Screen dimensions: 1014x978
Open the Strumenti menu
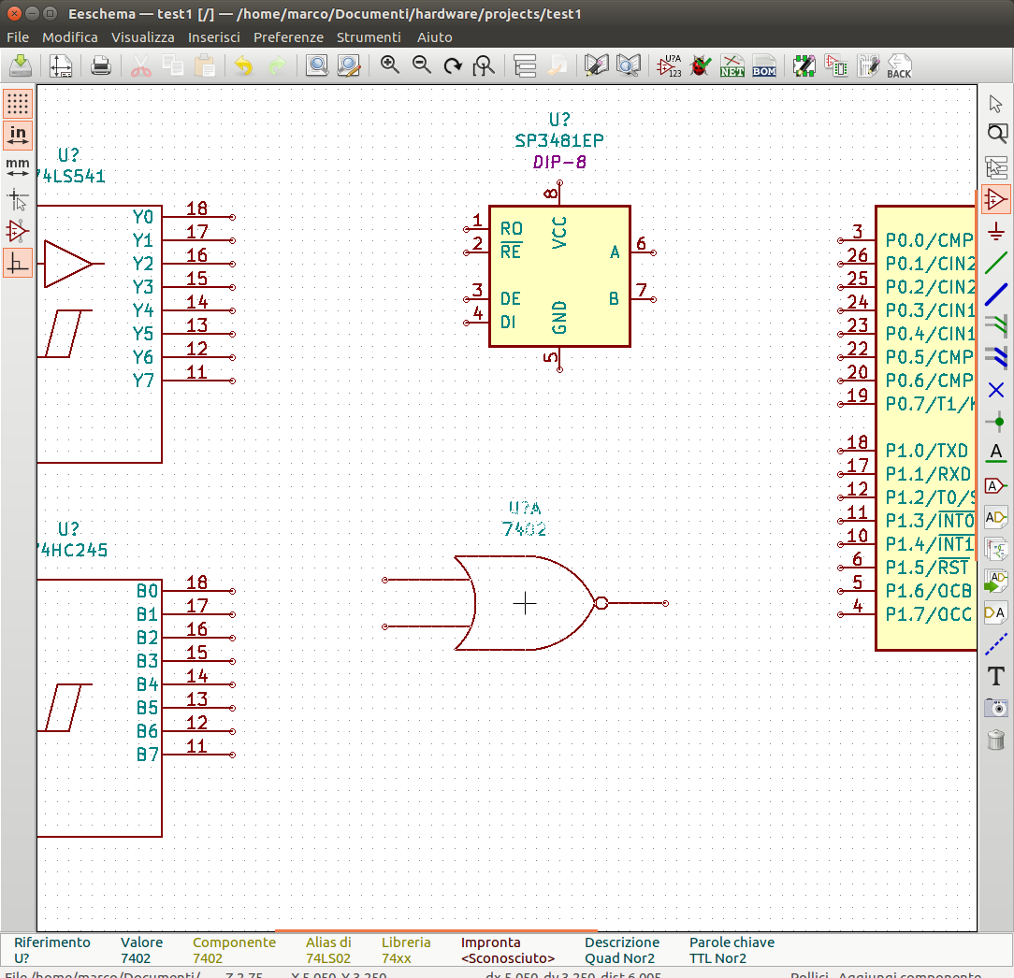(369, 37)
